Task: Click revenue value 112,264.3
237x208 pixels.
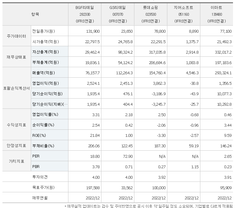Action: tap(125, 73)
